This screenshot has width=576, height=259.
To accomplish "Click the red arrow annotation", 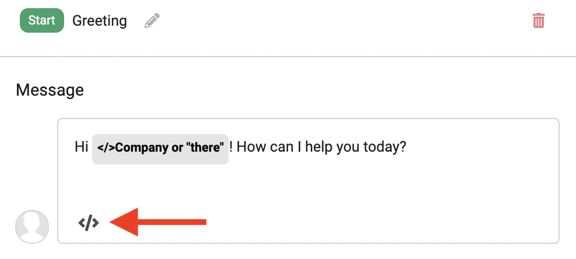I will [158, 222].
